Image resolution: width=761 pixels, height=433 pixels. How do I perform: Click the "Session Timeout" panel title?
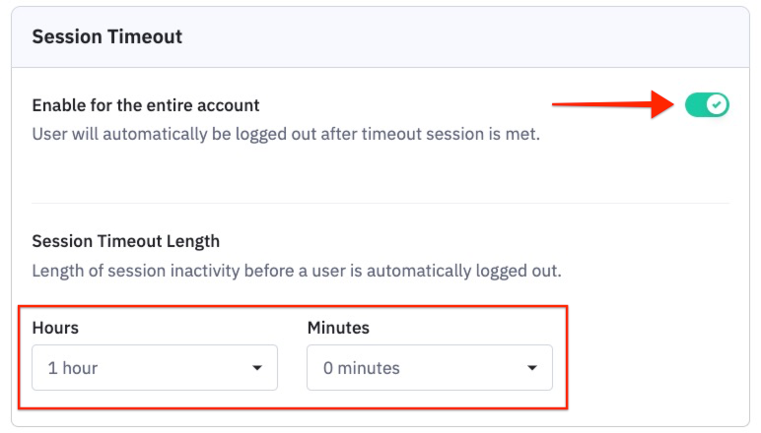[106, 36]
